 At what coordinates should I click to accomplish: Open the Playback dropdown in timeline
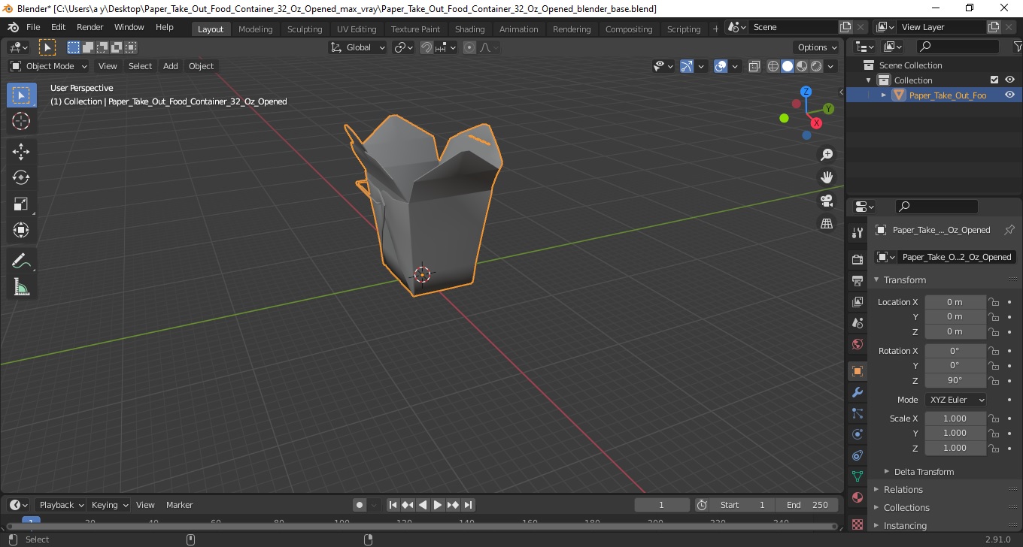(x=60, y=505)
